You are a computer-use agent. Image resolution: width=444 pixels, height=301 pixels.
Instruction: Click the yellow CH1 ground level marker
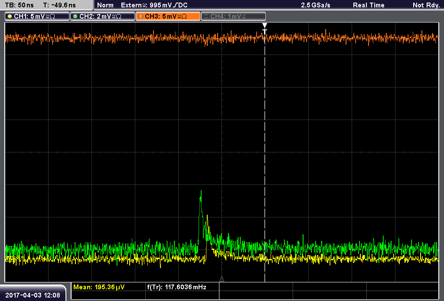[x=10, y=258]
